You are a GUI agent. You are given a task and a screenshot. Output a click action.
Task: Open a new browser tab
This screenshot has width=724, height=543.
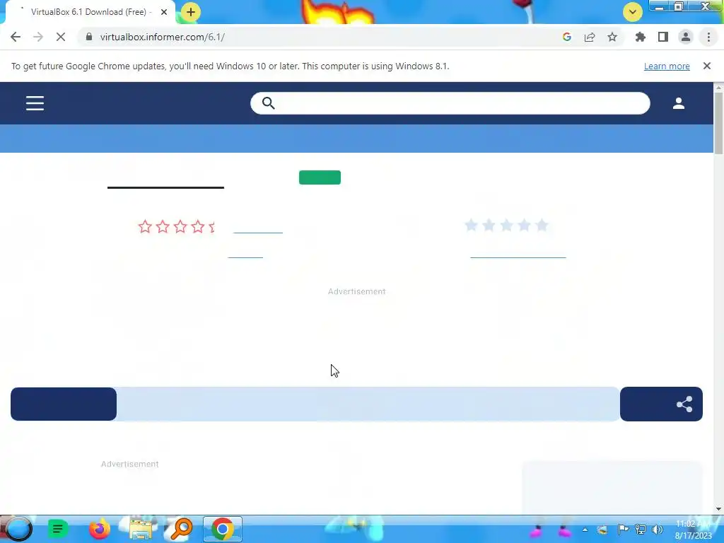click(x=191, y=12)
